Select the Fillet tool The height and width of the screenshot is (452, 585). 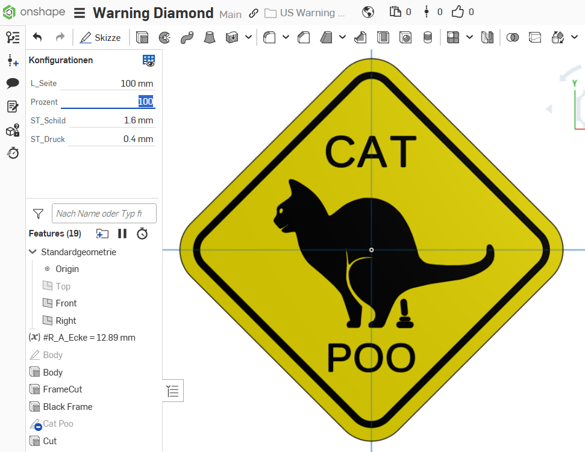coord(269,37)
